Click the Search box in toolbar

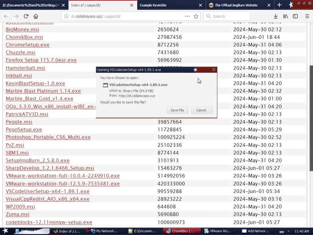[227, 17]
